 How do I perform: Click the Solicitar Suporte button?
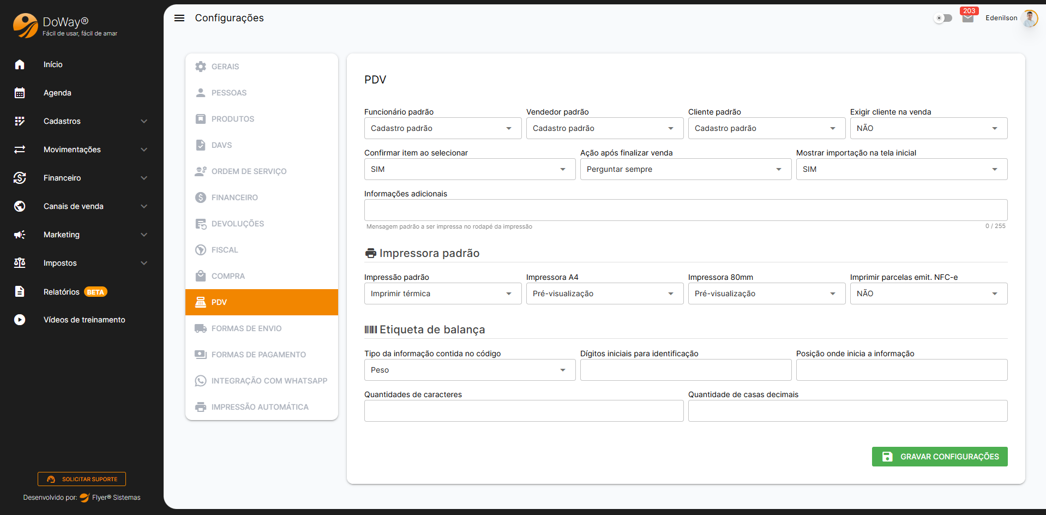point(82,479)
